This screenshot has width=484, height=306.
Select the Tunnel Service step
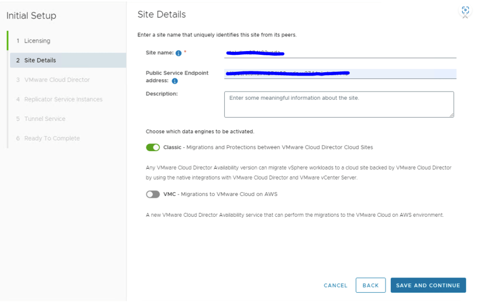tap(44, 119)
